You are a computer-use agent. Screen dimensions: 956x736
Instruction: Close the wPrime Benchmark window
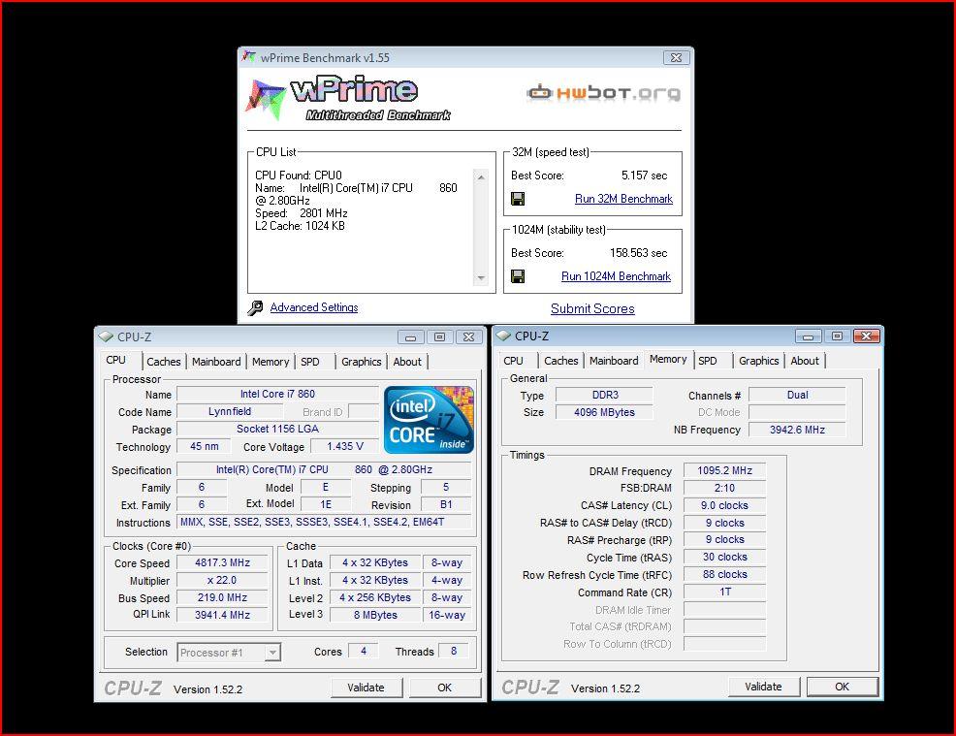(x=676, y=57)
